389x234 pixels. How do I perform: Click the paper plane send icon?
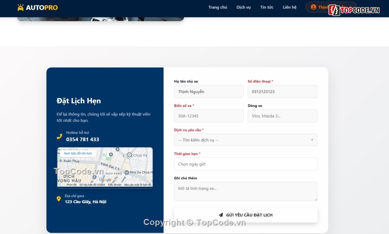click(221, 215)
